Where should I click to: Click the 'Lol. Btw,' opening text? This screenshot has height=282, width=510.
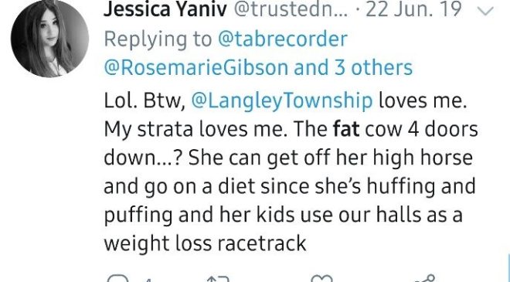click(x=144, y=101)
